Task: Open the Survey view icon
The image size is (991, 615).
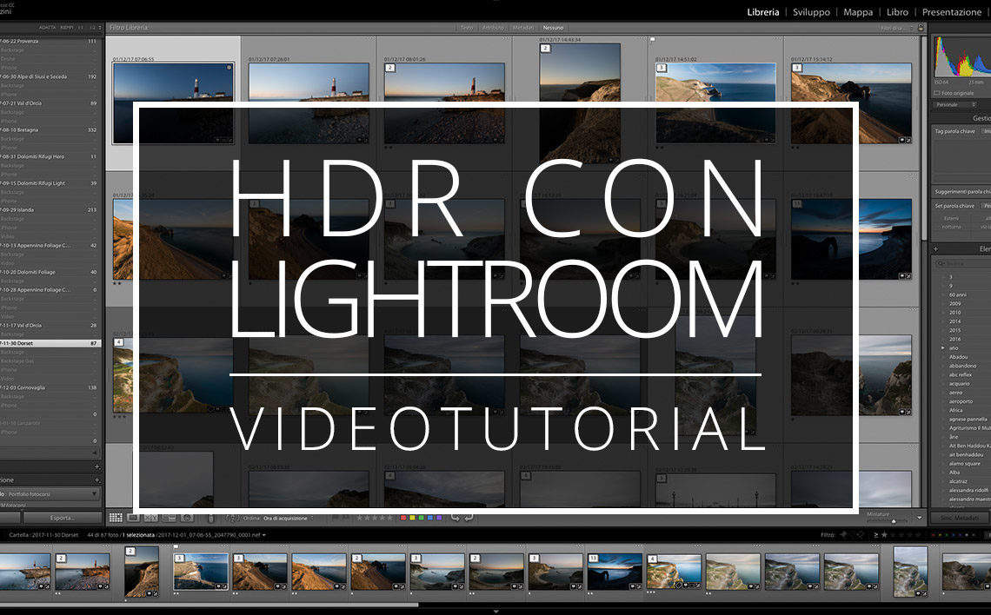Action: point(169,518)
